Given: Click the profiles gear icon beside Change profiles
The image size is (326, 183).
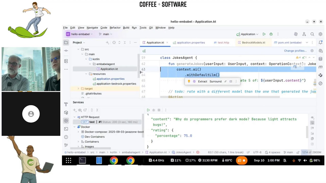Looking at the screenshot, I should click(x=312, y=51).
